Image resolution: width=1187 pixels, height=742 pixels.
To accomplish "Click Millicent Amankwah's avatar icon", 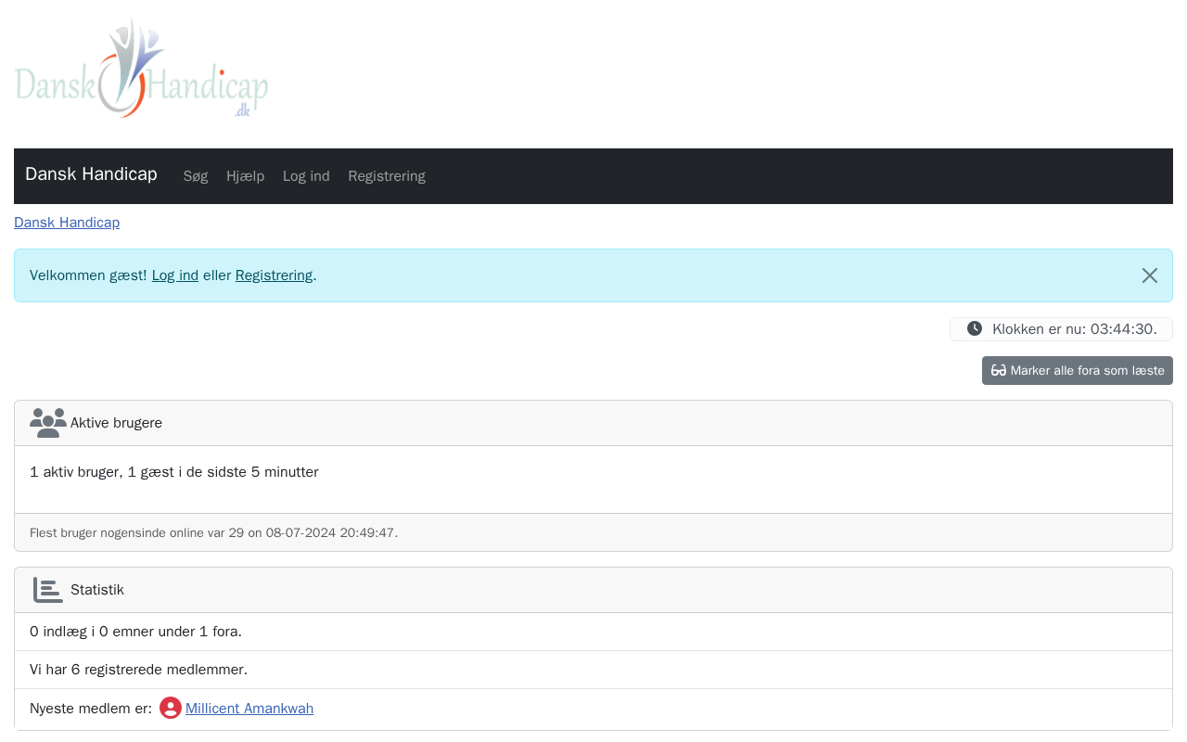I will pyautogui.click(x=171, y=708).
